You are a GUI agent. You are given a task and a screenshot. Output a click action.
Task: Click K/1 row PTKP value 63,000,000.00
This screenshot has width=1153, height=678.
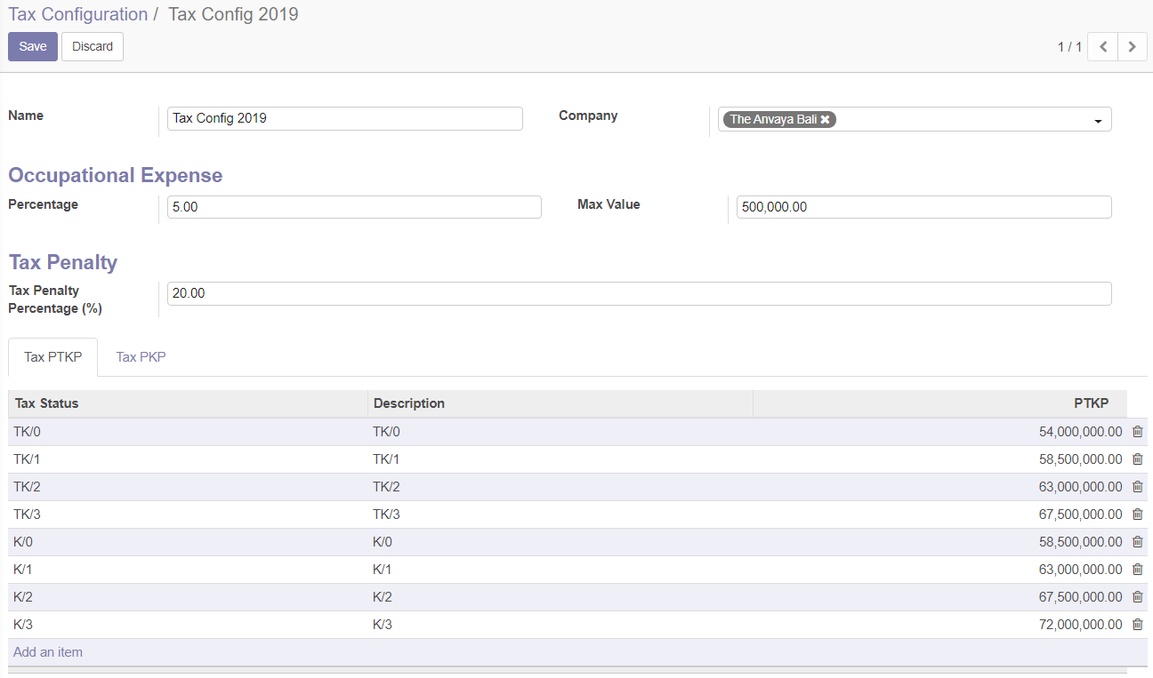pyautogui.click(x=1080, y=570)
